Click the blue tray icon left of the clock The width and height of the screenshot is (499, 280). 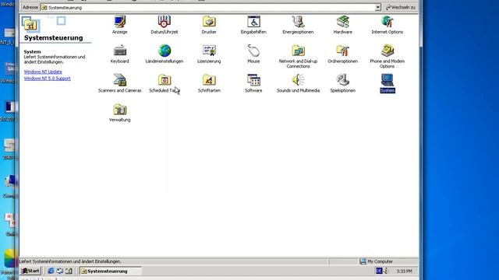[379, 271]
